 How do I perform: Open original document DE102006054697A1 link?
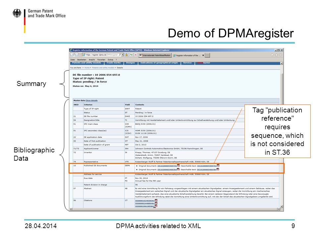[167, 166]
